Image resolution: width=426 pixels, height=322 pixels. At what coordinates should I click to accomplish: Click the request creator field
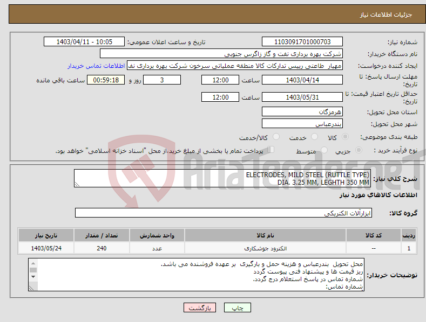[x=235, y=66]
